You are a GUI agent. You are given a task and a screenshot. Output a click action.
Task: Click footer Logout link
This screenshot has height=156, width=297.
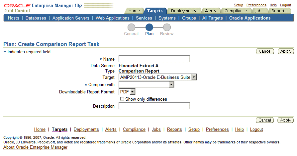pos(256,130)
